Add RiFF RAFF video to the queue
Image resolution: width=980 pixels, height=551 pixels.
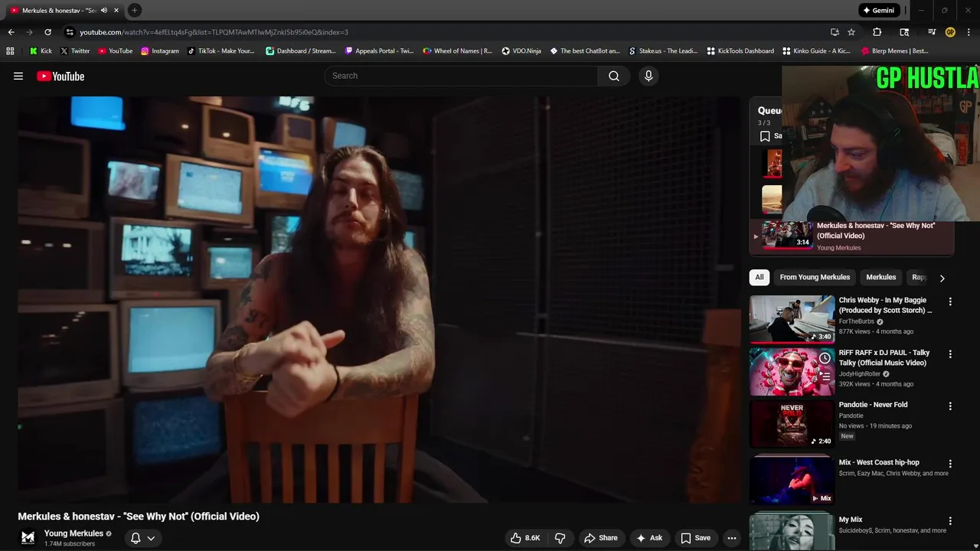click(825, 377)
